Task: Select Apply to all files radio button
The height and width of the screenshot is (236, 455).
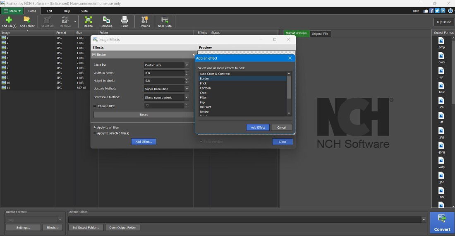Action: (x=95, y=128)
